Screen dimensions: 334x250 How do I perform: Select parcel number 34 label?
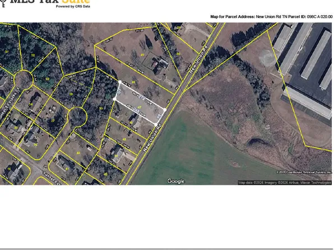coord(31,104)
